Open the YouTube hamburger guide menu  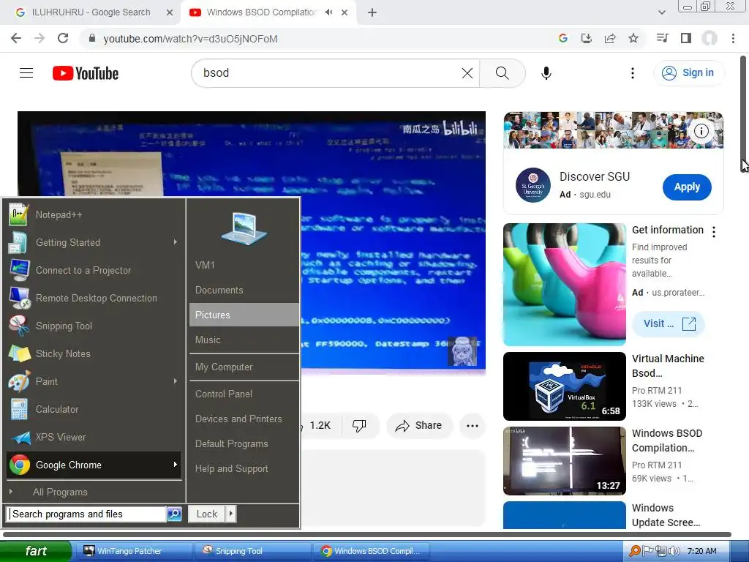click(26, 73)
